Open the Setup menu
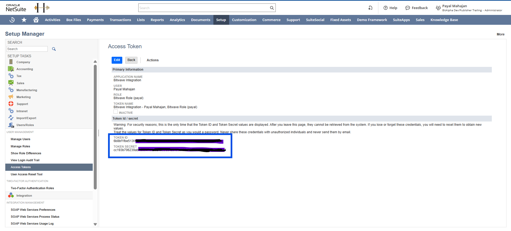Screen dimensions: 511x231 point(221,20)
